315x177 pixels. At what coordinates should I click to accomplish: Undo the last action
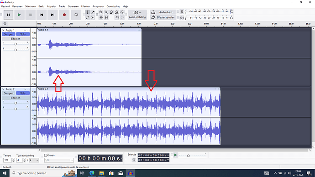point(117,17)
